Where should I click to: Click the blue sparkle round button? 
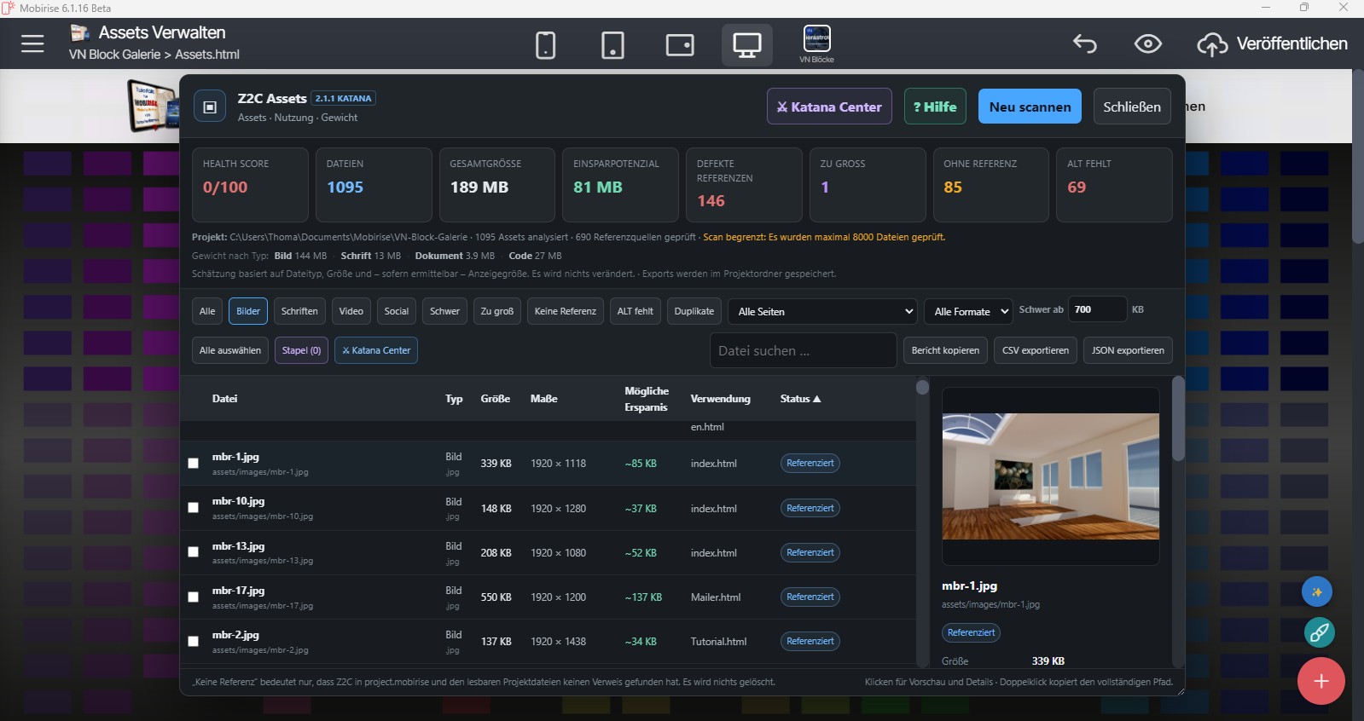tap(1317, 591)
